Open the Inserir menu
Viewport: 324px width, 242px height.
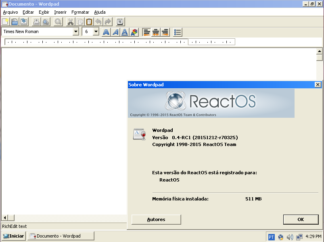coord(61,12)
